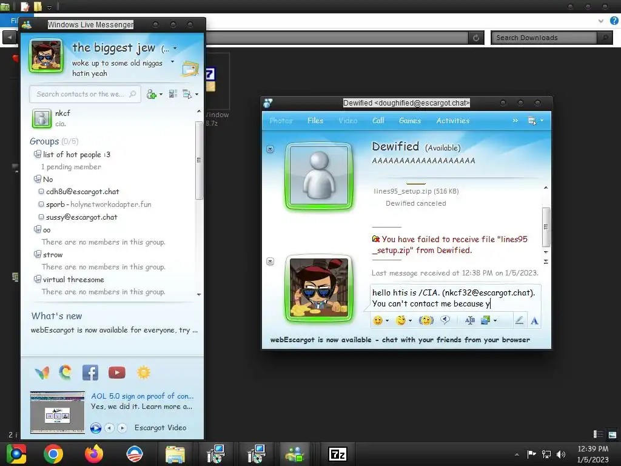Open display name status dropdown
This screenshot has width=621, height=466.
(175, 49)
